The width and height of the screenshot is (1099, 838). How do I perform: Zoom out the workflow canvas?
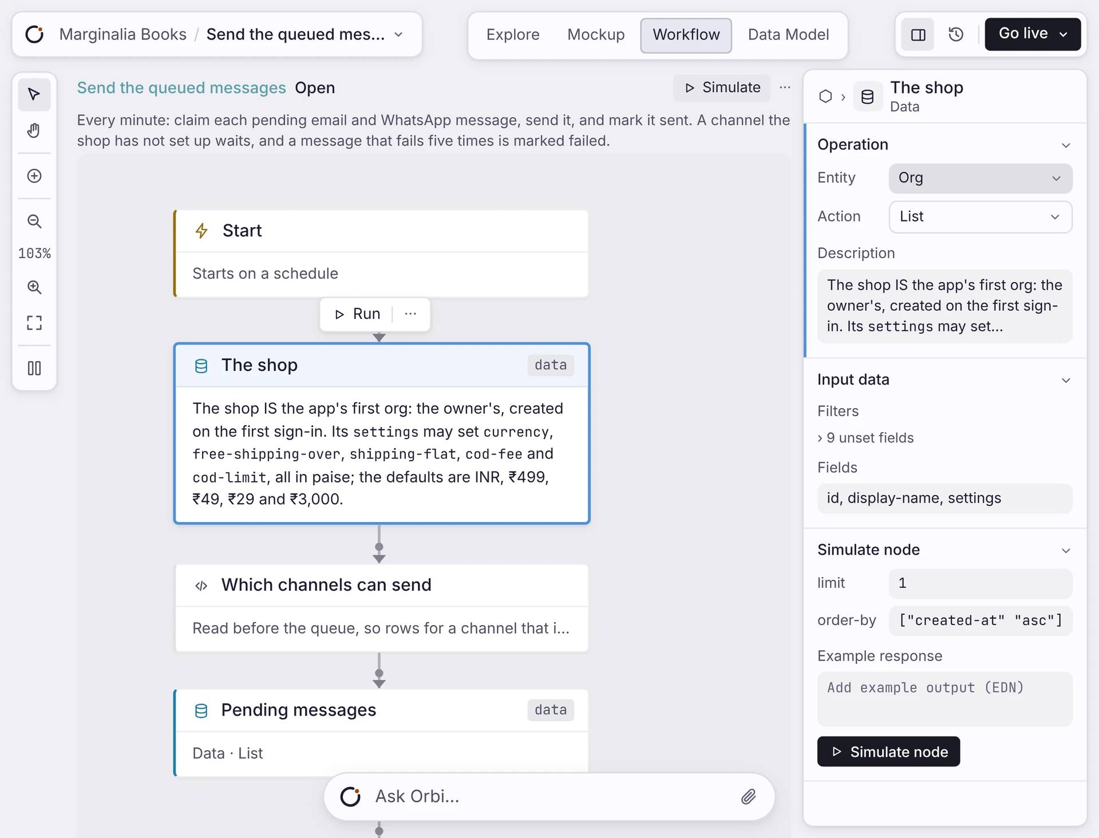[x=34, y=221]
